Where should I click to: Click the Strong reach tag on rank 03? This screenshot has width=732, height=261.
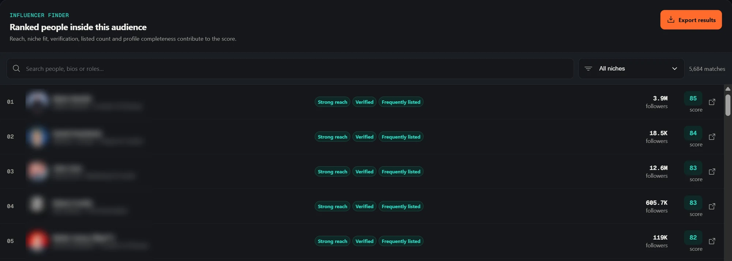(x=332, y=172)
